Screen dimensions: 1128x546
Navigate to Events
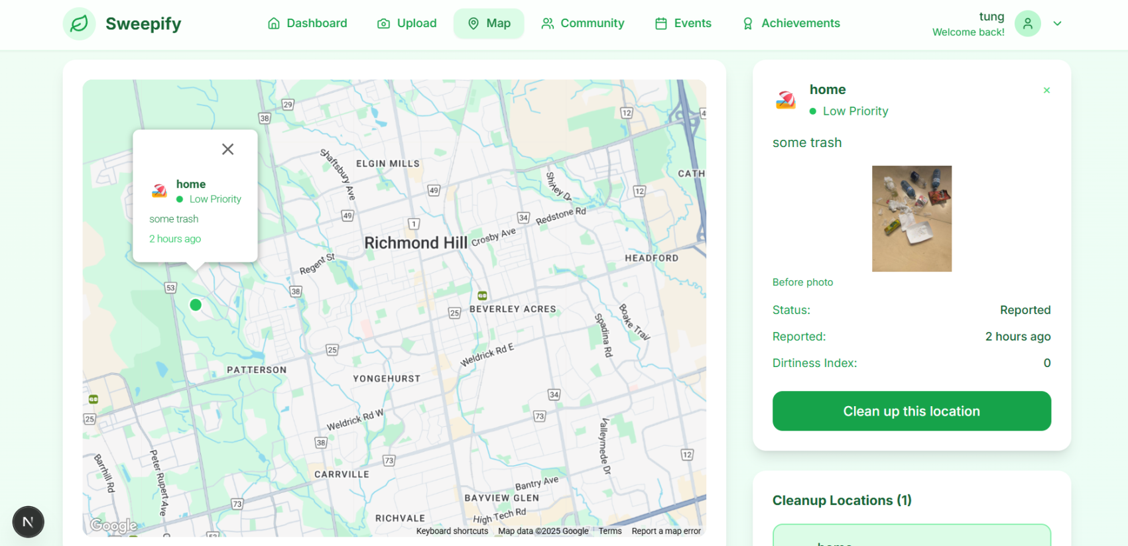(x=683, y=23)
